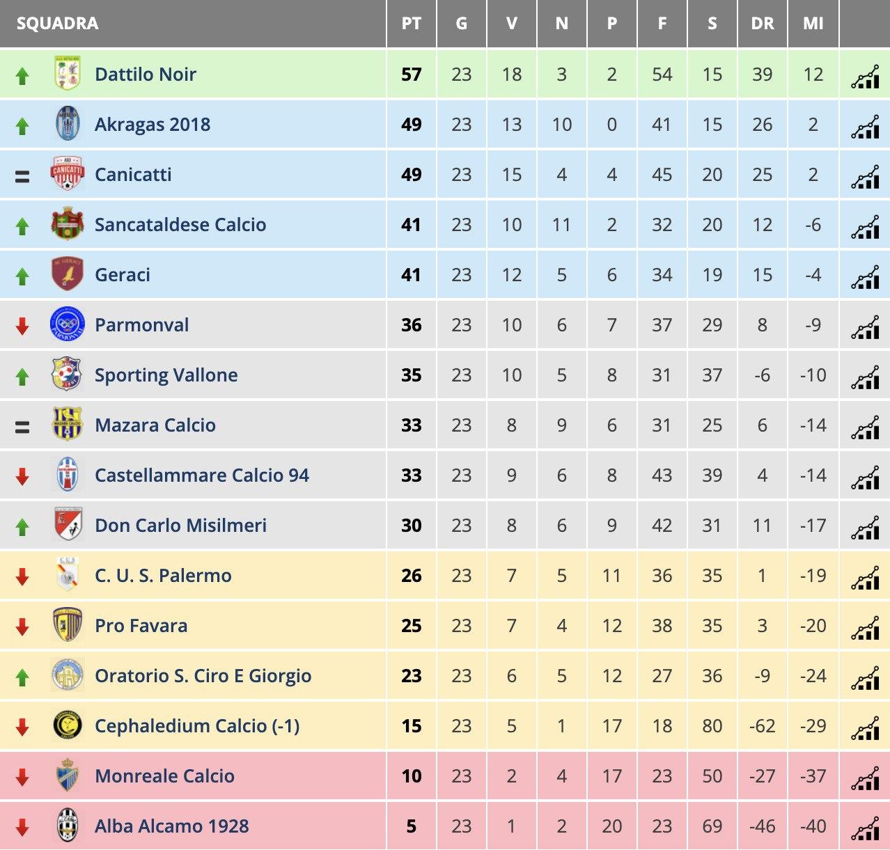Viewport: 890px width, 850px height.
Task: Open Castellammare Calcio 94 team link
Action: 202,475
